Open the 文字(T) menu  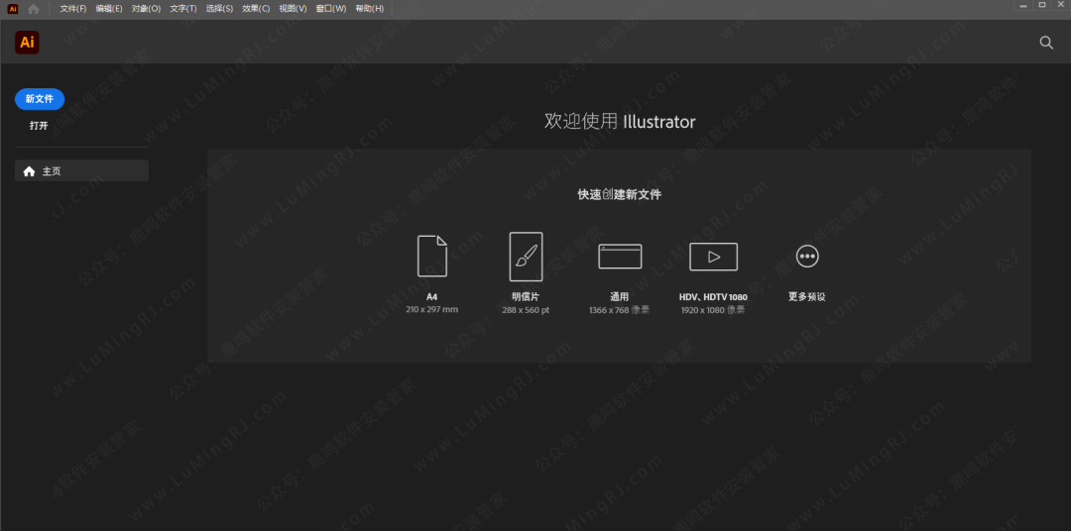point(183,9)
